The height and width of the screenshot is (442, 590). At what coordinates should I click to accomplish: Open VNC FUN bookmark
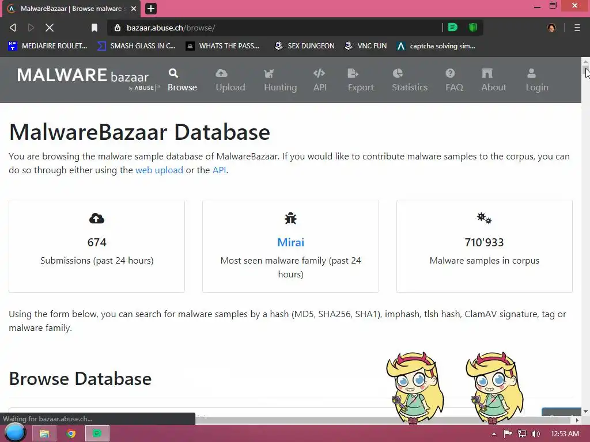pyautogui.click(x=366, y=46)
